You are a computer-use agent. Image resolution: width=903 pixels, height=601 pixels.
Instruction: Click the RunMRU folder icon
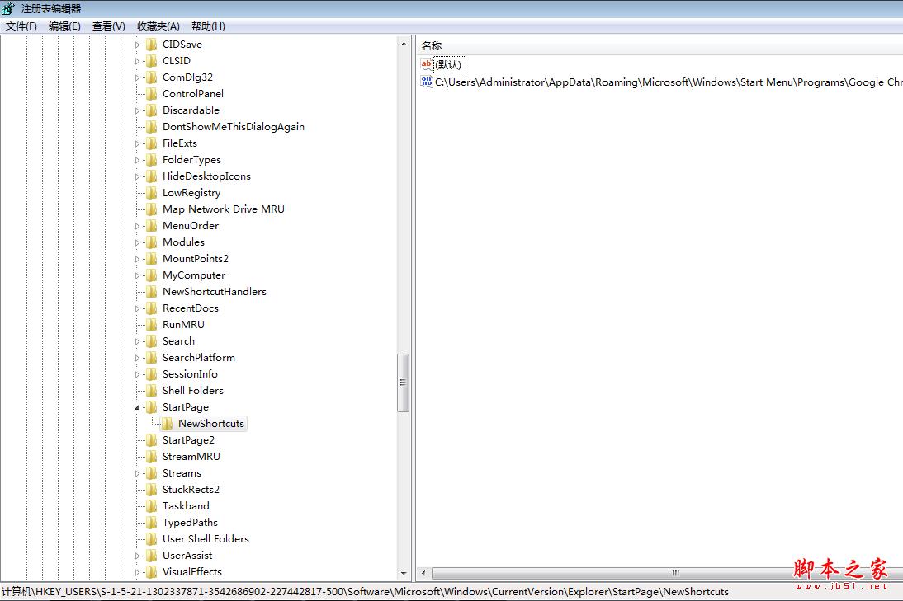(151, 325)
